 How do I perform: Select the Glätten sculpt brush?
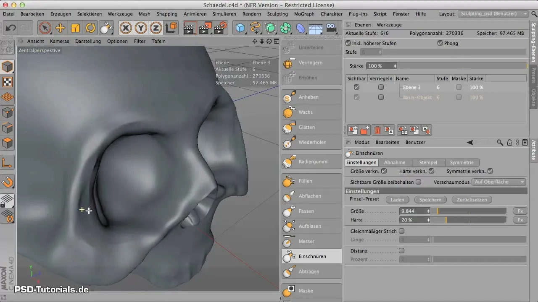(311, 127)
